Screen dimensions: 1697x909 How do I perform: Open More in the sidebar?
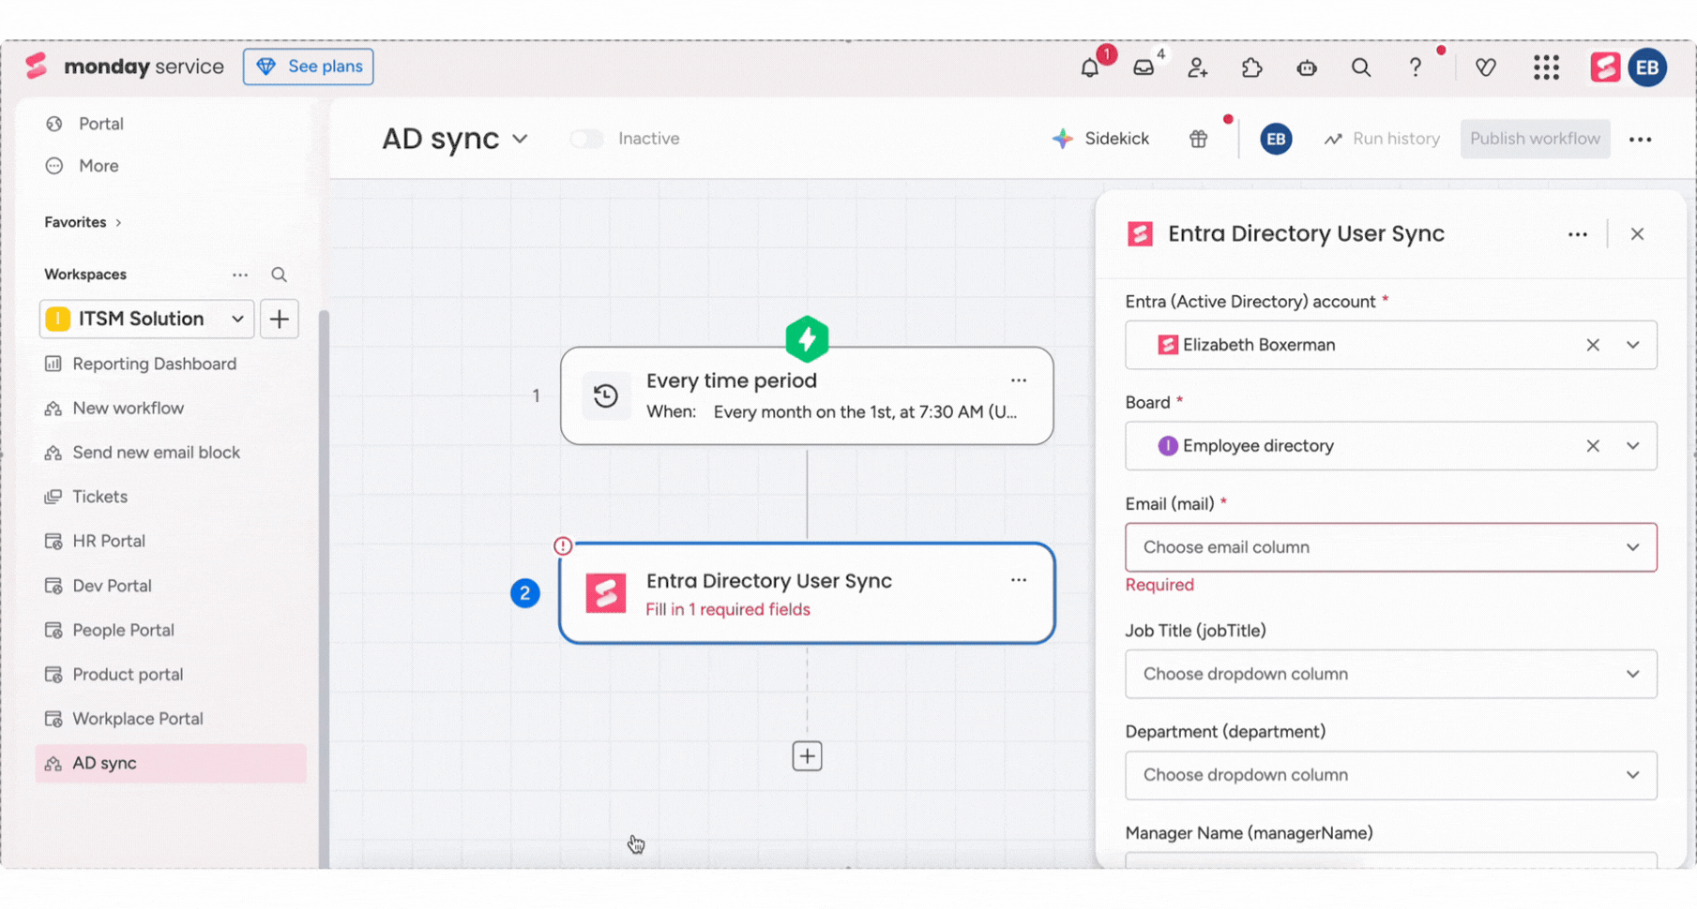(98, 166)
